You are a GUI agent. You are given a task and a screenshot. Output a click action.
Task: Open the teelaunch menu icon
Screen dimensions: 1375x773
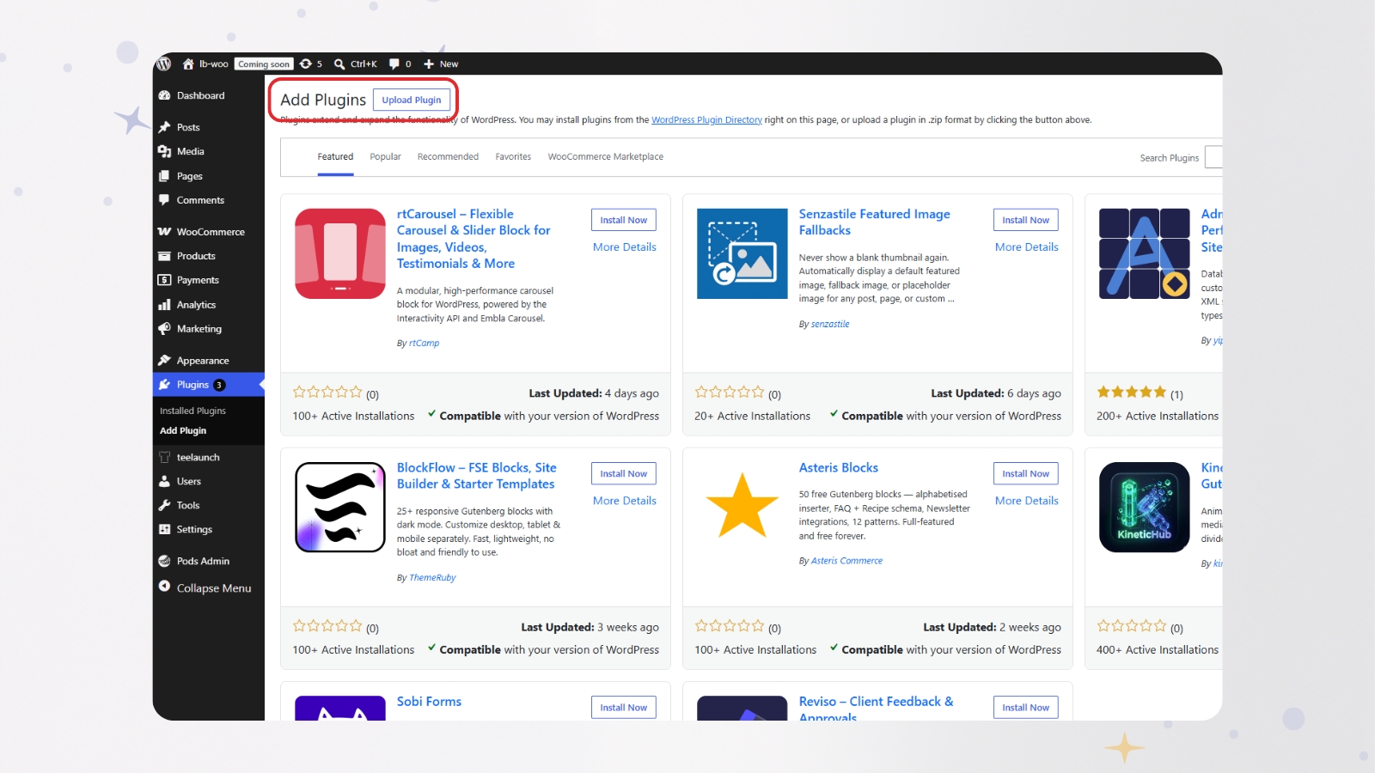(164, 457)
